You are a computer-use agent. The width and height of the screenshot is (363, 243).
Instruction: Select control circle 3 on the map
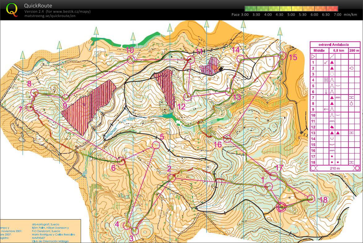(135, 231)
